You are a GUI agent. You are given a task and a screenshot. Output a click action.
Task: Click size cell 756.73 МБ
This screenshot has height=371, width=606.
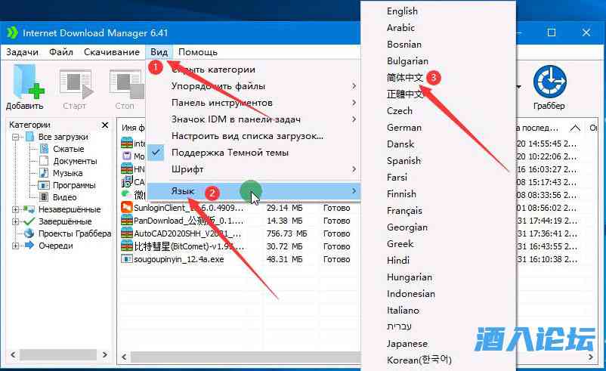tap(286, 233)
